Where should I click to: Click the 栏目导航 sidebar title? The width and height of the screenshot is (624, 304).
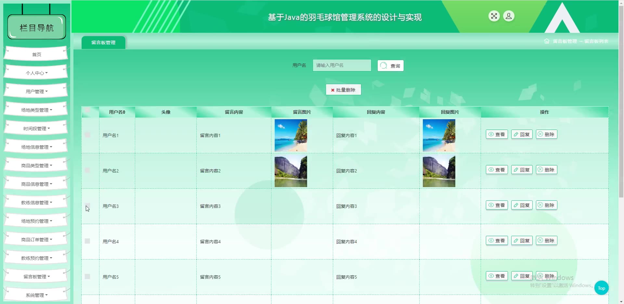(x=37, y=28)
